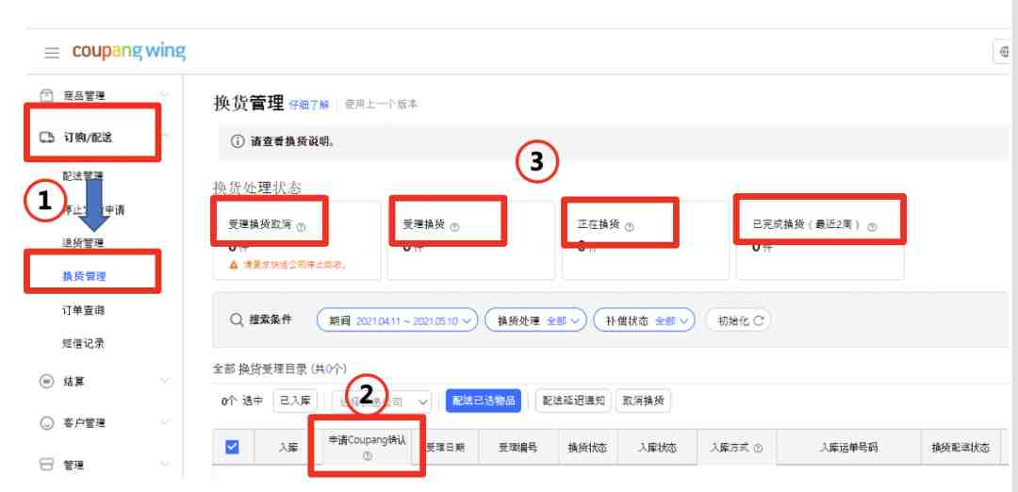Click the 初始化 reset button
This screenshot has height=492, width=1018.
[x=738, y=320]
